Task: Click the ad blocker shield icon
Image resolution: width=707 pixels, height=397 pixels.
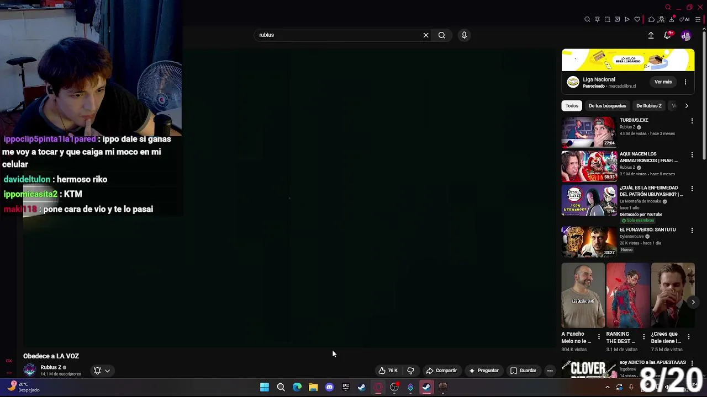Action: [x=617, y=19]
